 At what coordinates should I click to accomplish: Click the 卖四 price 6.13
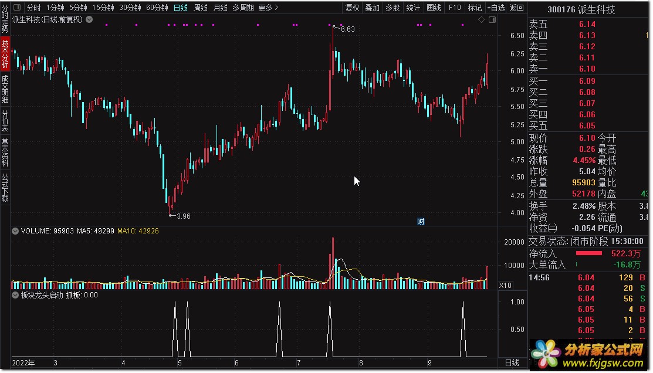click(x=587, y=36)
